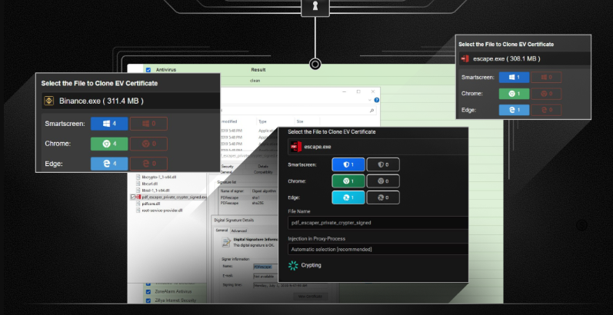The height and width of the screenshot is (315, 613).
Task: Click red Edge 0 in the 308.1 MB panel
Action: pos(546,110)
